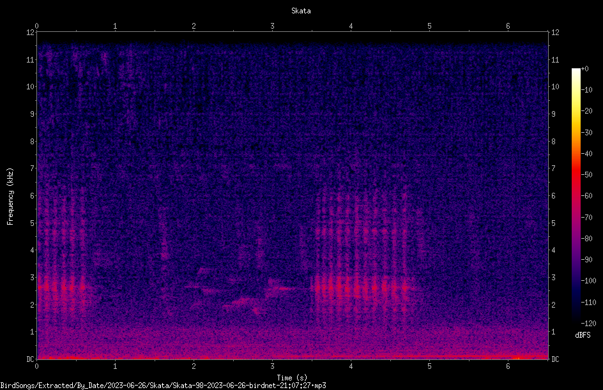Click the "12" tick on the right frequency axis
This screenshot has height=390, width=603.
[555, 33]
